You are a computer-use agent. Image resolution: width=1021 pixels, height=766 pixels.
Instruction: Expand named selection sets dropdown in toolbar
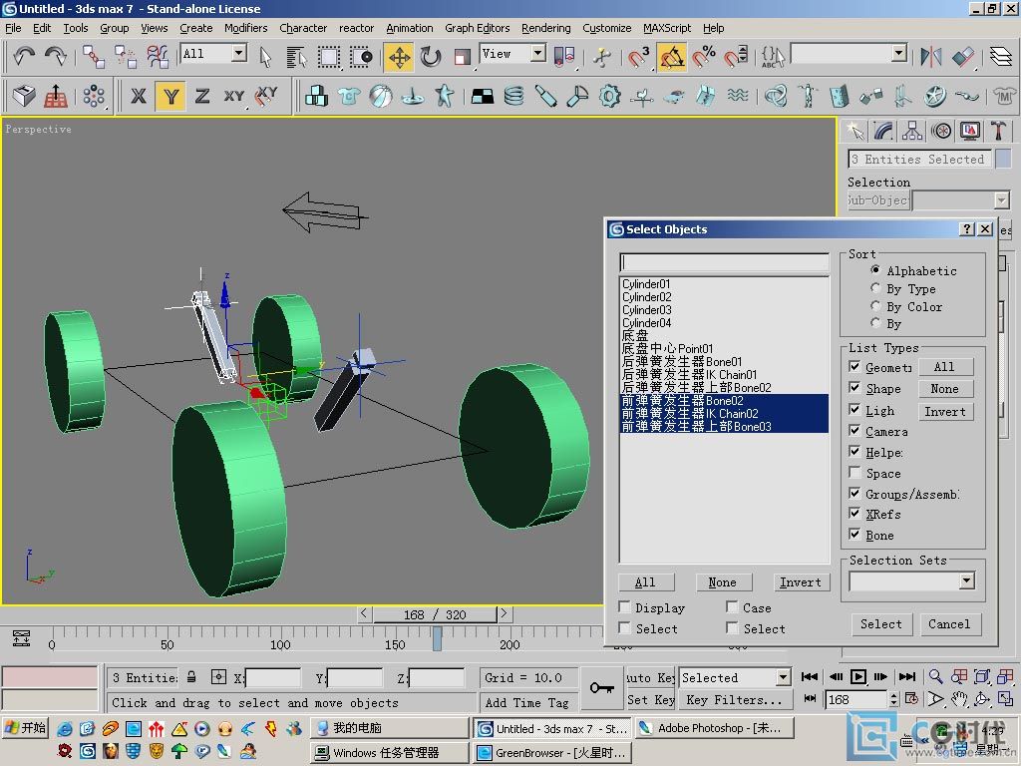coord(899,53)
